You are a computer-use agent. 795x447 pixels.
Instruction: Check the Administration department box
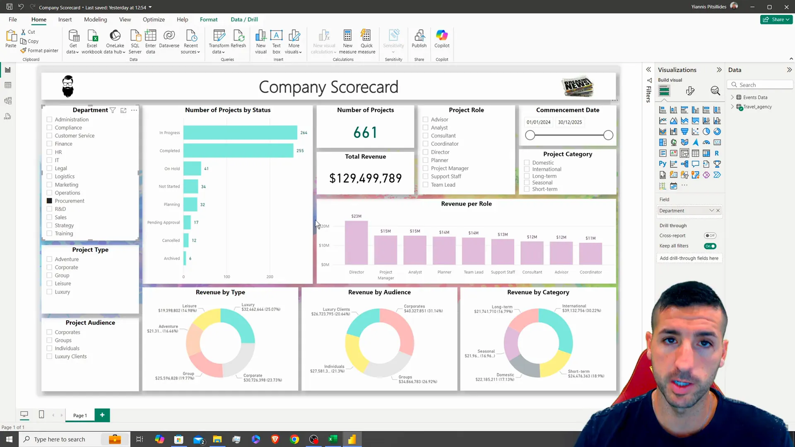point(49,119)
